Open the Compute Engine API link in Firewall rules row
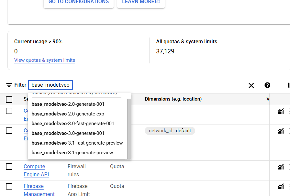Image resolution: width=290 pixels, height=196 pixels. click(36, 170)
